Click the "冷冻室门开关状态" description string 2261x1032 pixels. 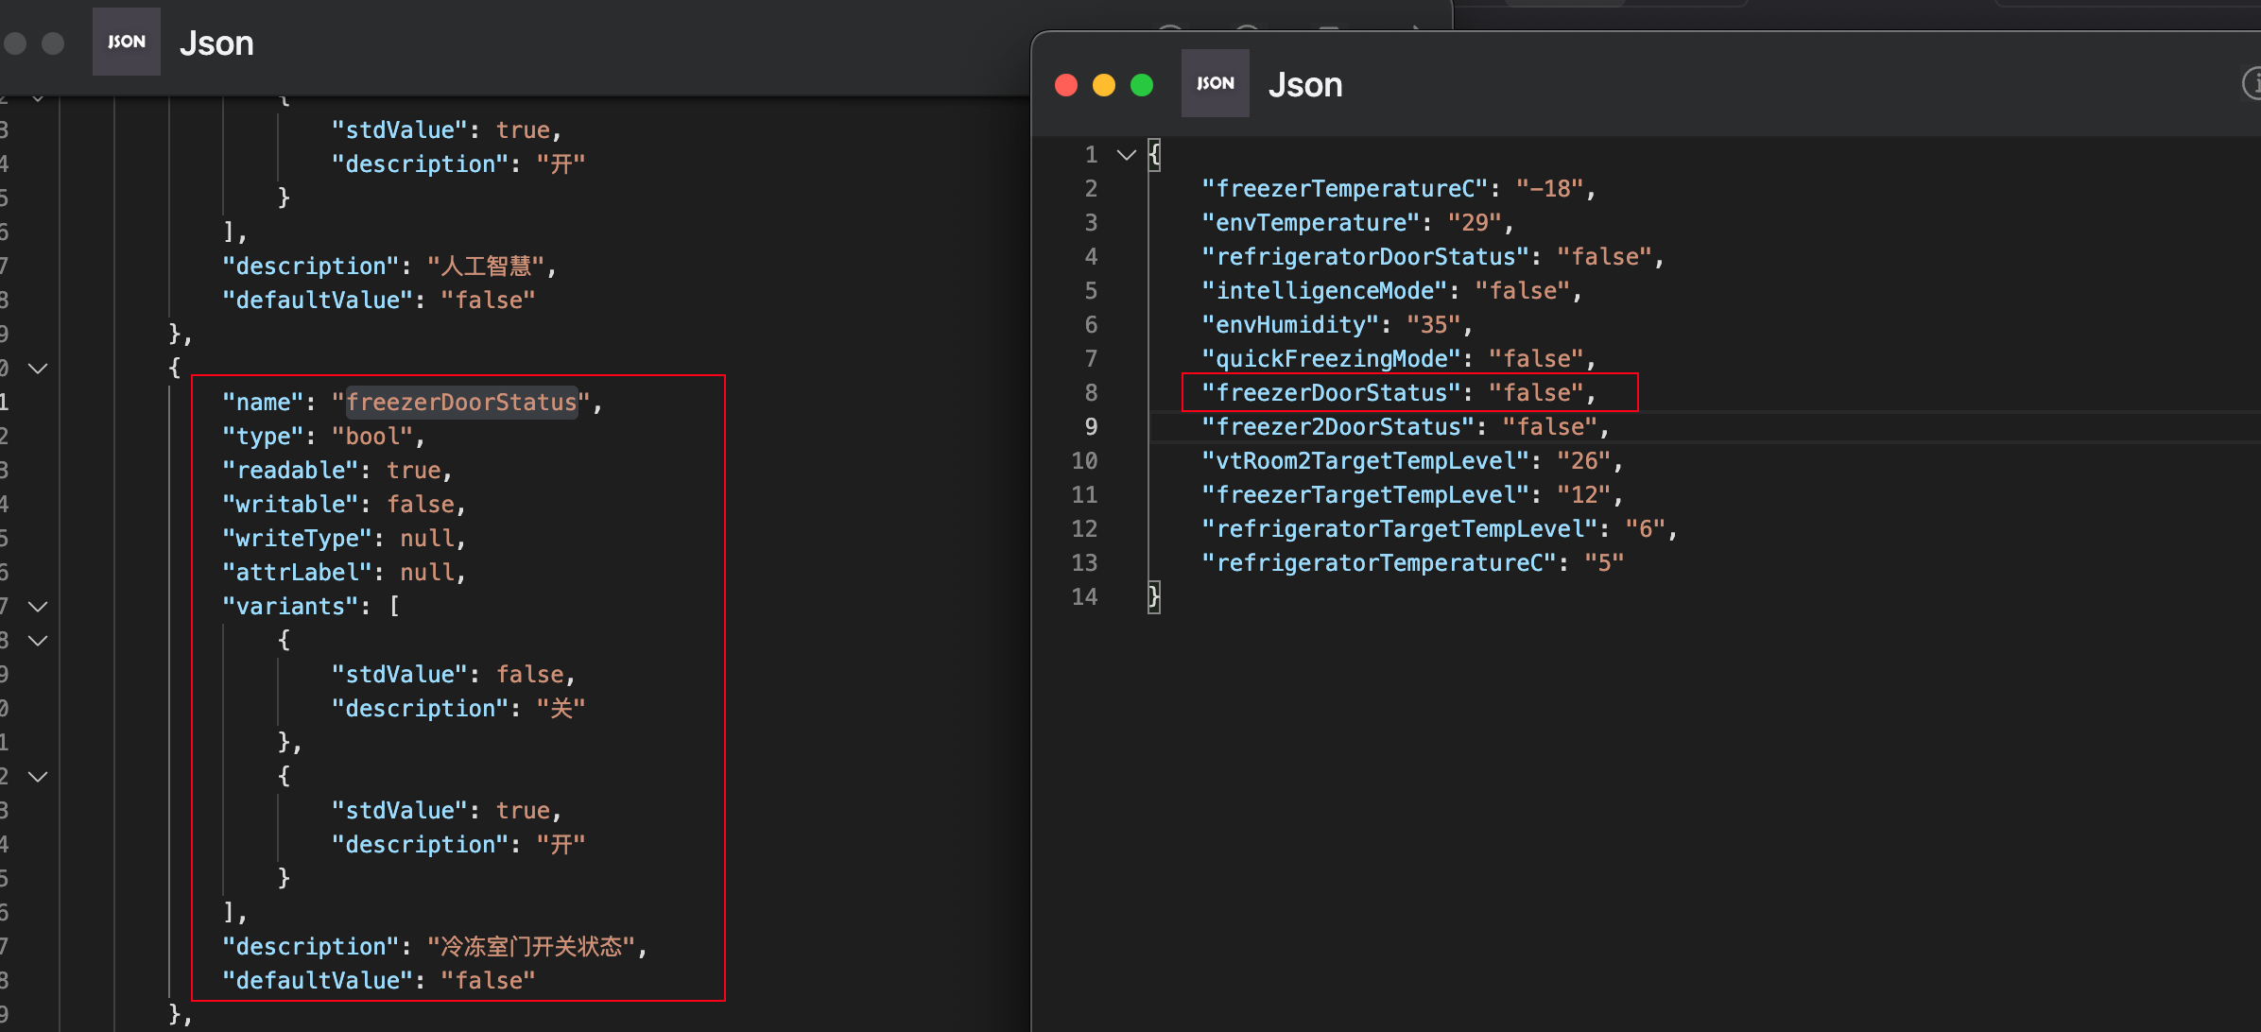tap(531, 947)
